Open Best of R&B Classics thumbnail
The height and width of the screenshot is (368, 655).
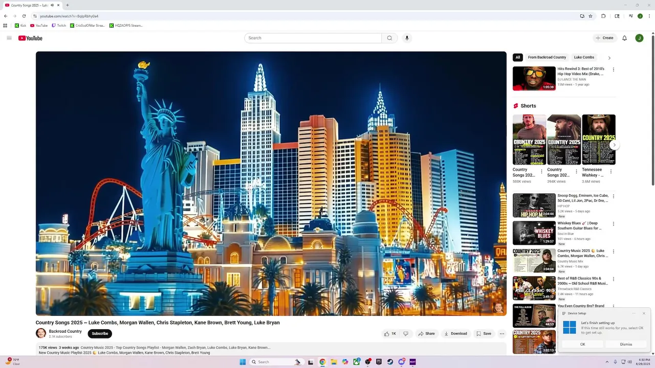pyautogui.click(x=534, y=288)
